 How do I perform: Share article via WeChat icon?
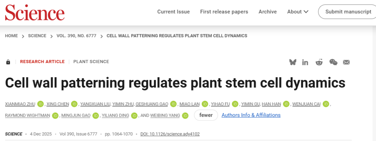333,62
